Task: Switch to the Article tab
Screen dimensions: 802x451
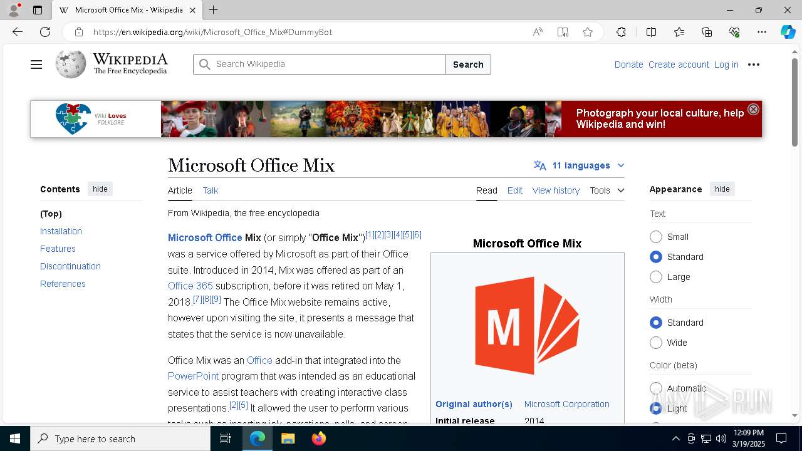Action: click(180, 190)
